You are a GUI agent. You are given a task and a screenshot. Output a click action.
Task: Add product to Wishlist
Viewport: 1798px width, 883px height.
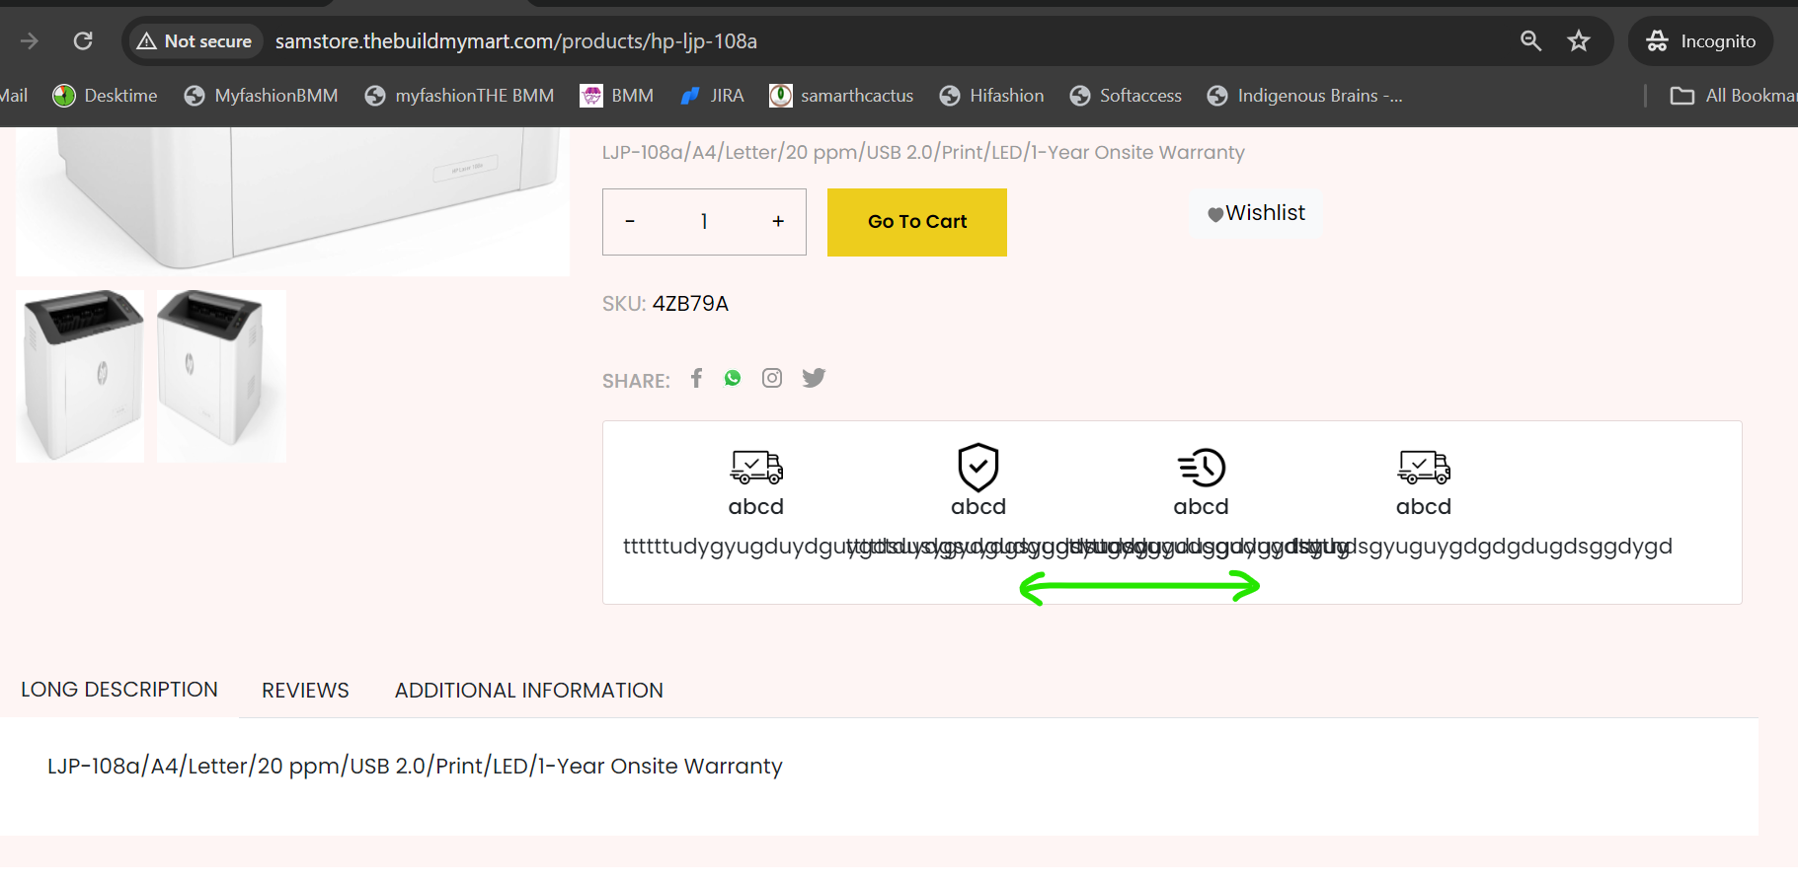(1256, 213)
